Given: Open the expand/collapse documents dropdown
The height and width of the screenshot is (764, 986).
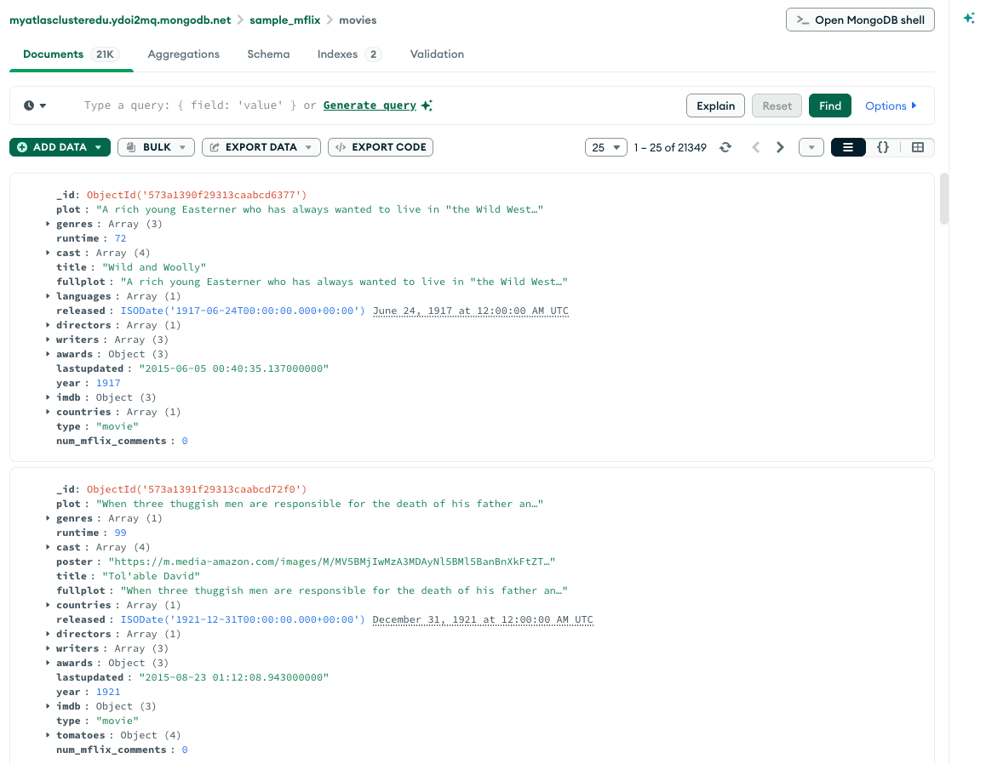Looking at the screenshot, I should coord(811,147).
